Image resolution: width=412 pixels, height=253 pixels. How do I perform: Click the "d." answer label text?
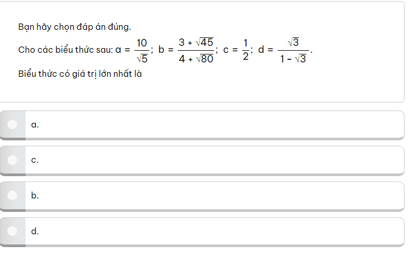(x=35, y=232)
